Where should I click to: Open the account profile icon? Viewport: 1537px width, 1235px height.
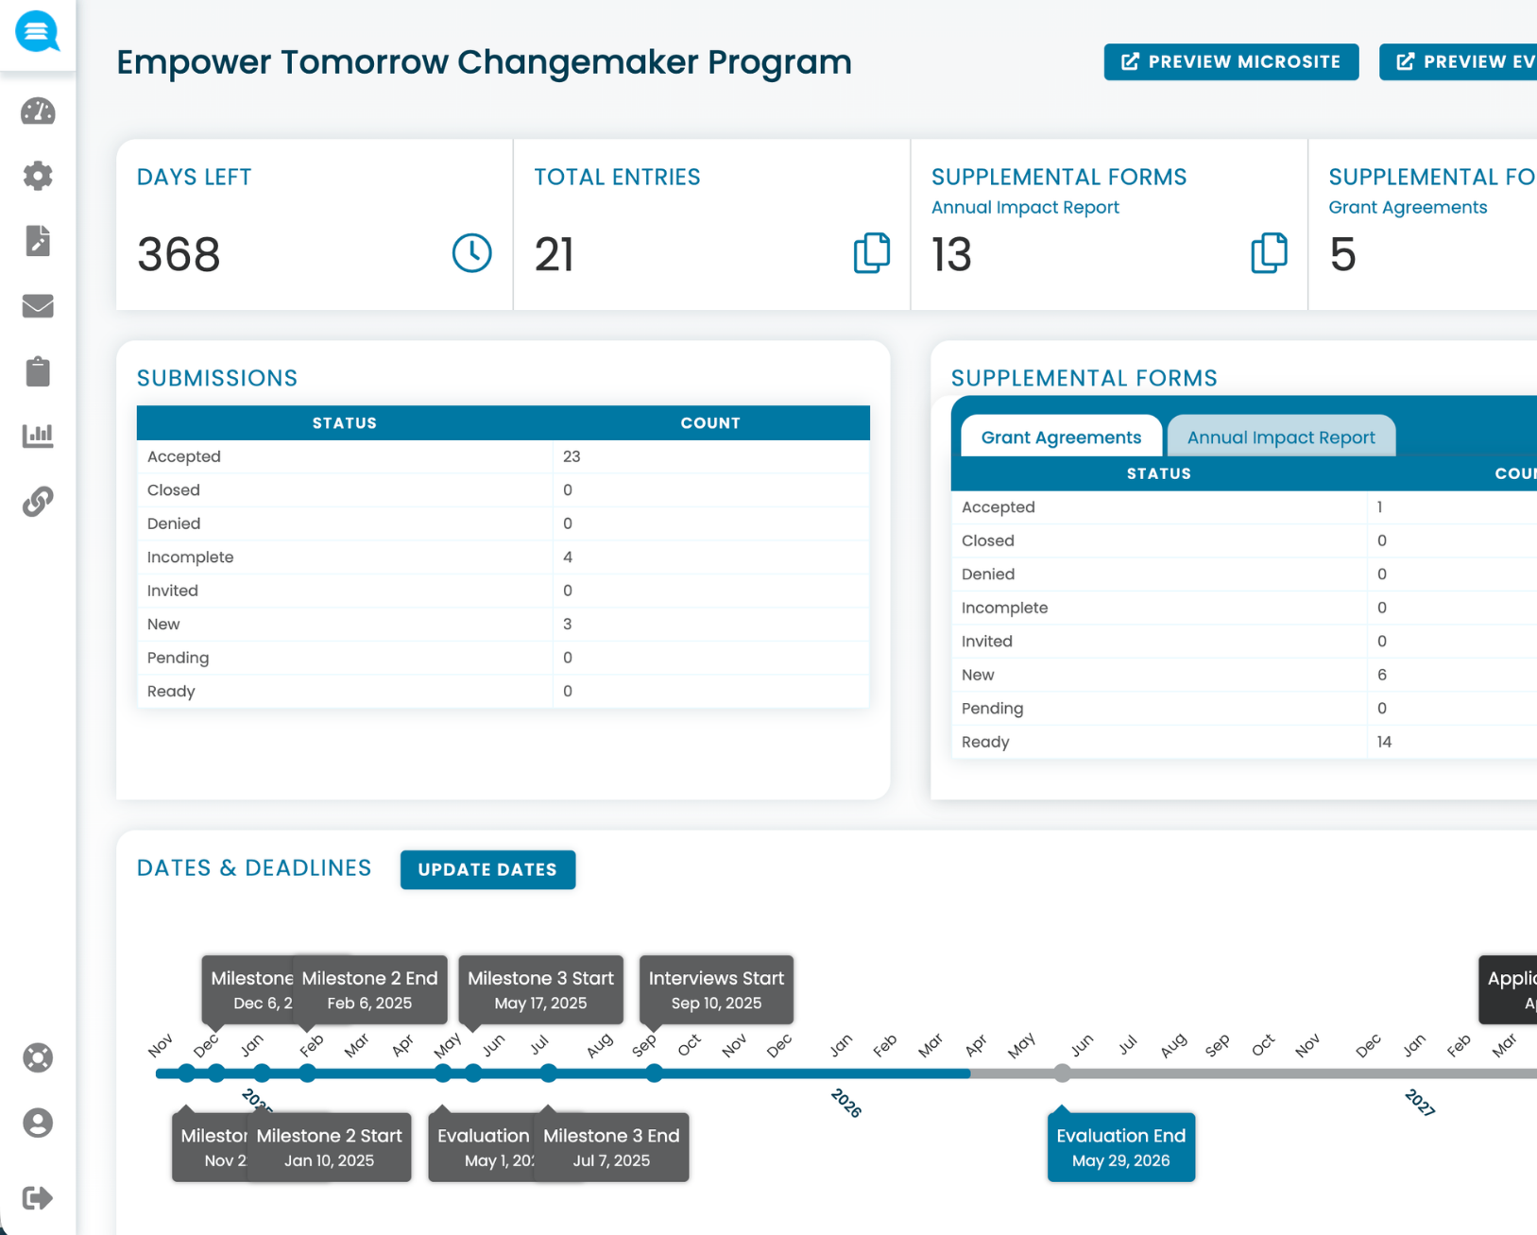coord(37,1123)
